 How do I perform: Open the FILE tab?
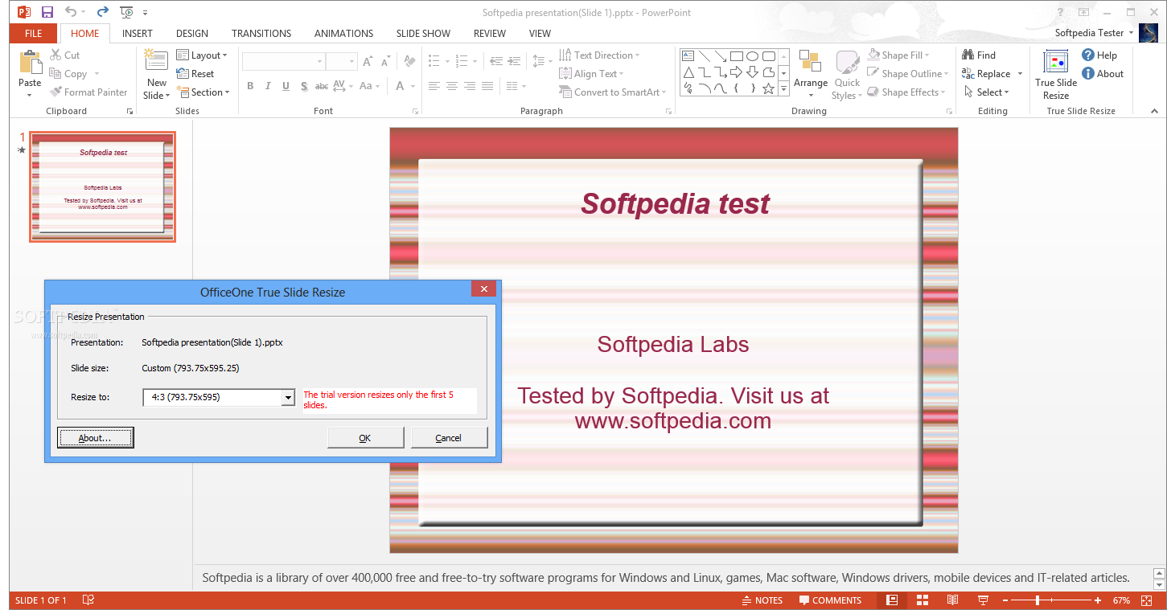click(x=34, y=33)
